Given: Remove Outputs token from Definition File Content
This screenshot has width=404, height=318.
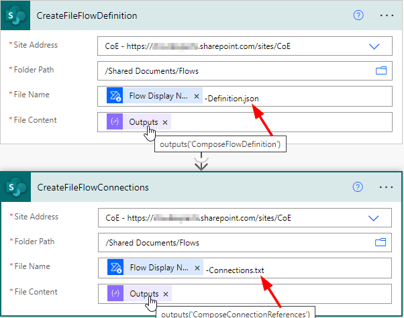Looking at the screenshot, I should pos(165,122).
